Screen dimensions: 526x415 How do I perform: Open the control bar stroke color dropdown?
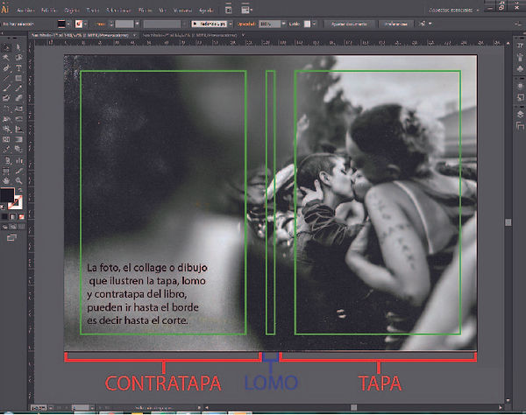(86, 25)
